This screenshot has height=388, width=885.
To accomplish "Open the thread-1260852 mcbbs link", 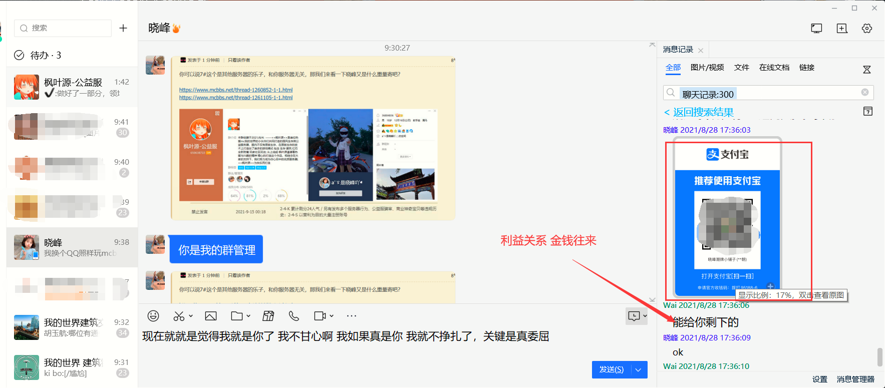I will click(236, 90).
